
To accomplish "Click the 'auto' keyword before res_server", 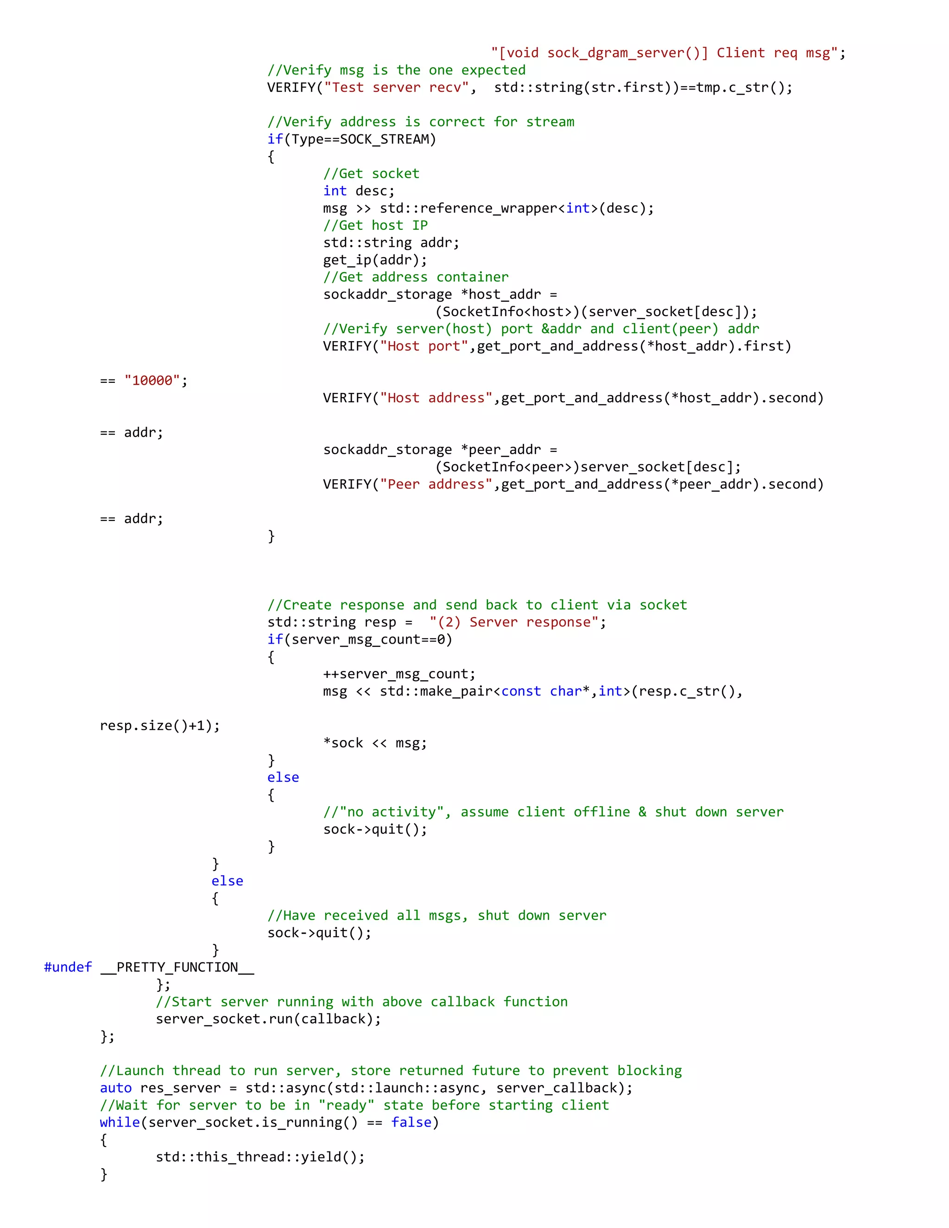I will (x=116, y=1088).
